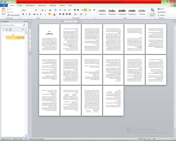
Task: Click the Paste clipboard icon
Action: [3, 10]
